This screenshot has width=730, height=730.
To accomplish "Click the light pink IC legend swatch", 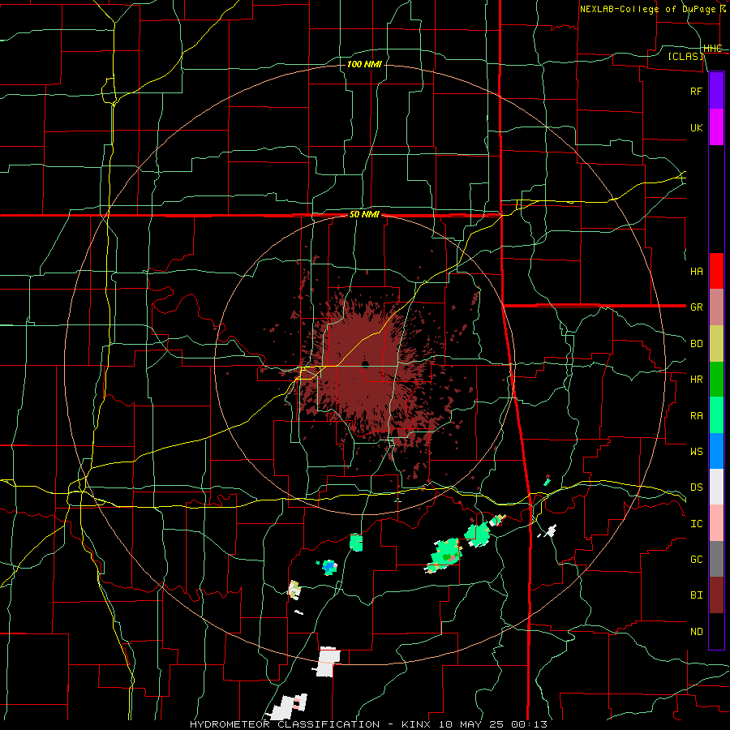I will coord(716,523).
